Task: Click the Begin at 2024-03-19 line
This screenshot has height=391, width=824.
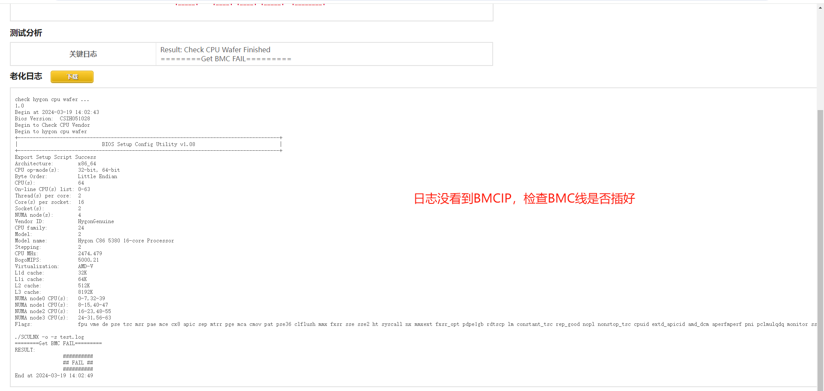Action: pos(57,112)
